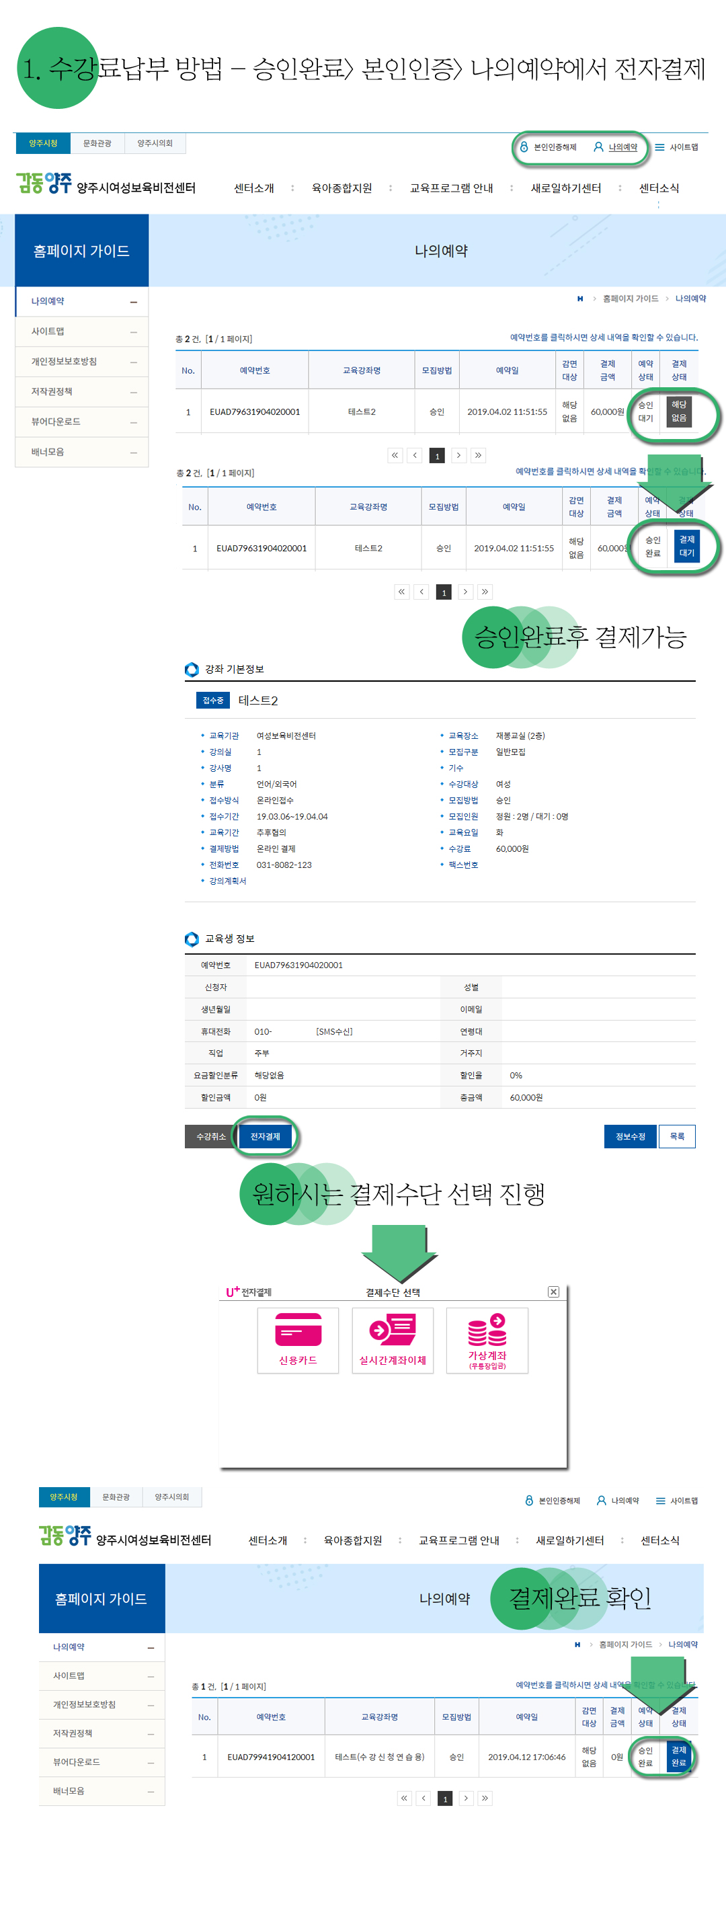Select the 양주시청 tab in first screenshot
Screen dimensions: 726x1906
point(43,144)
